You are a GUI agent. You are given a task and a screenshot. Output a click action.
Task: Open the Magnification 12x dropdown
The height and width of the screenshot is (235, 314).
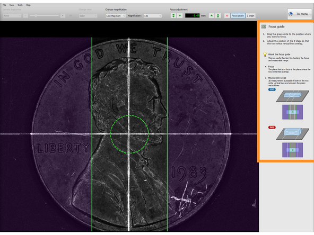tap(153, 16)
